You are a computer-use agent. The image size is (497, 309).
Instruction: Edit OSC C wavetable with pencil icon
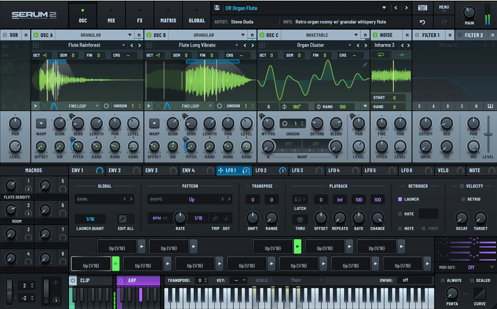pos(365,65)
